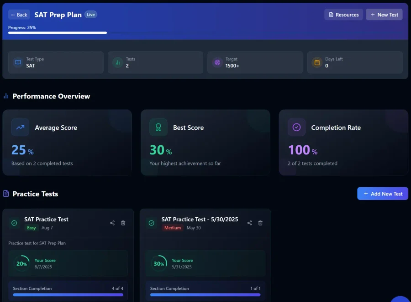The width and height of the screenshot is (411, 302).
Task: Click the 20% score ring
Action: click(21, 263)
